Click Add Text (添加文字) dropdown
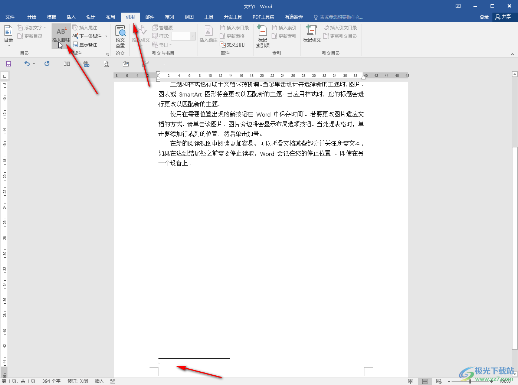The height and width of the screenshot is (385, 518). (x=32, y=28)
